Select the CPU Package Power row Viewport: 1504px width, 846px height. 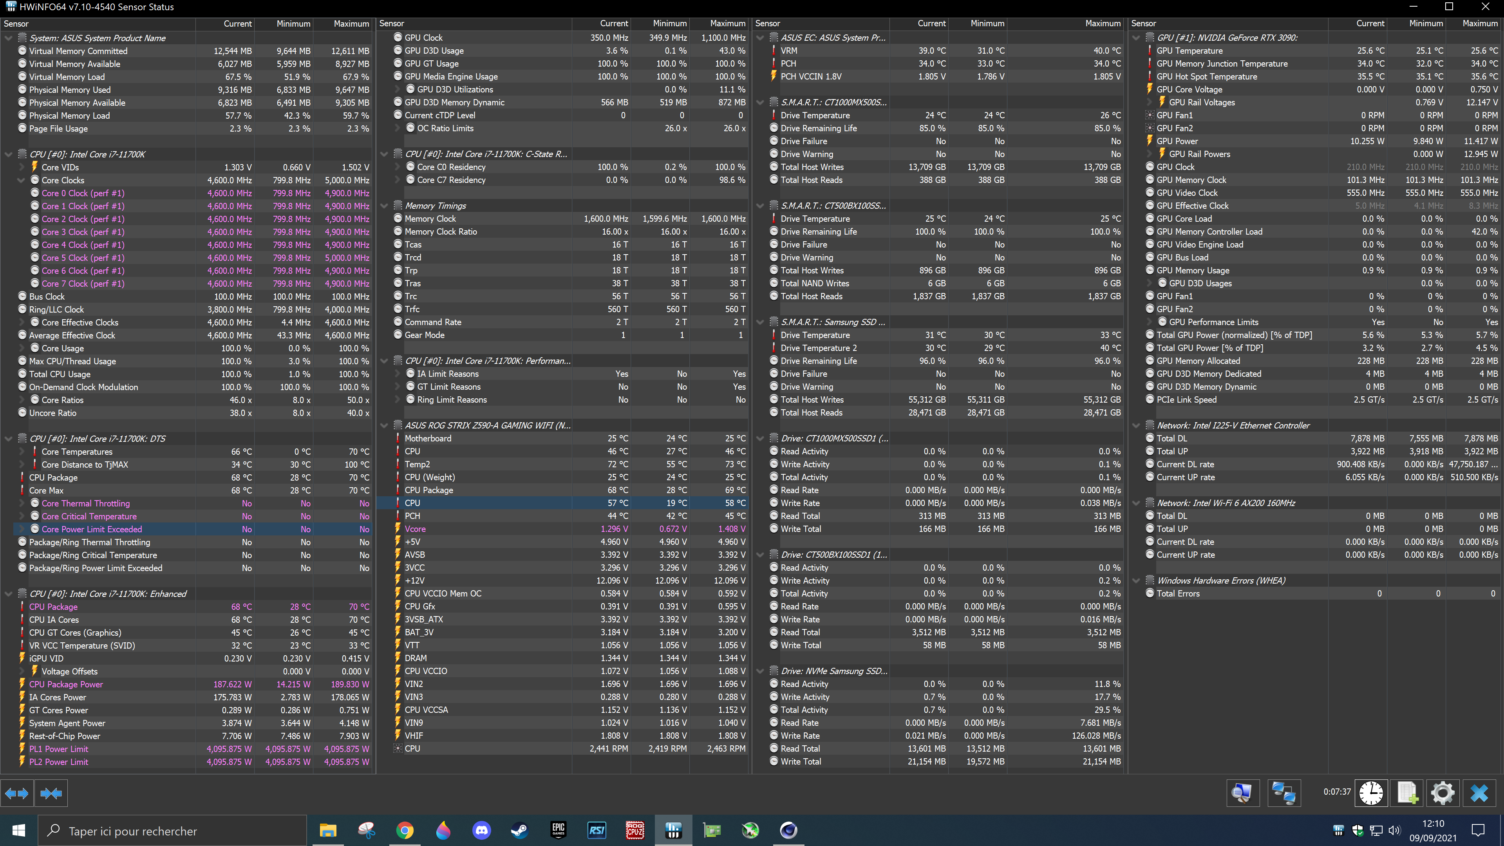66,684
